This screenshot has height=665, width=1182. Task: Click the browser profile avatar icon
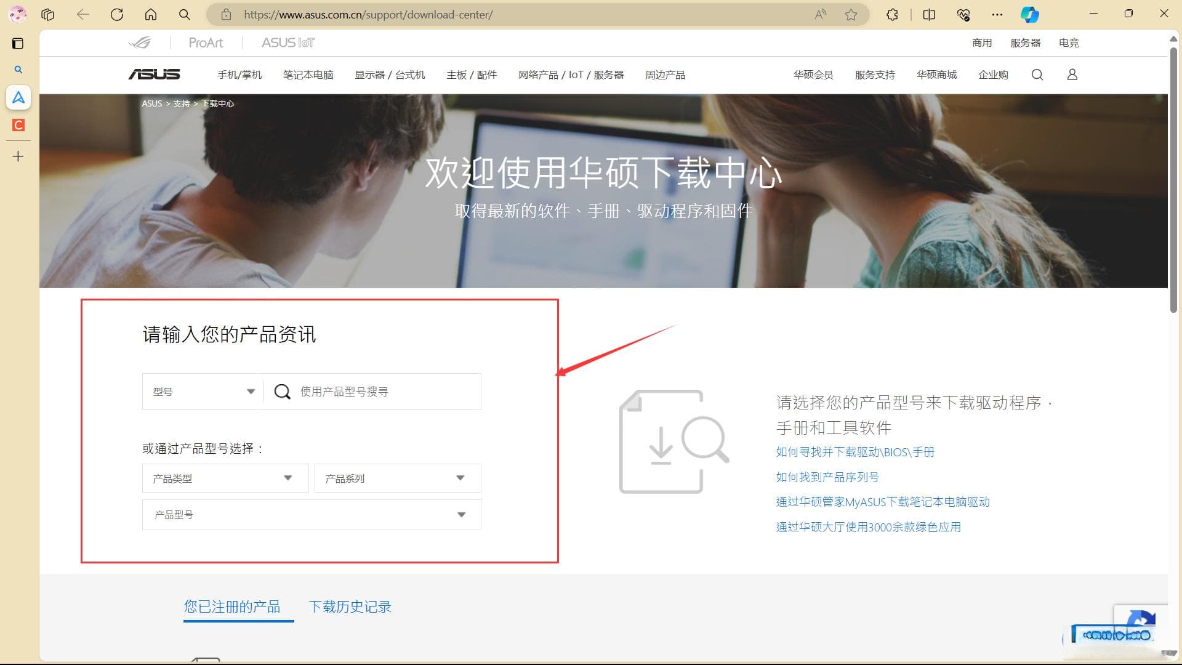pyautogui.click(x=17, y=14)
